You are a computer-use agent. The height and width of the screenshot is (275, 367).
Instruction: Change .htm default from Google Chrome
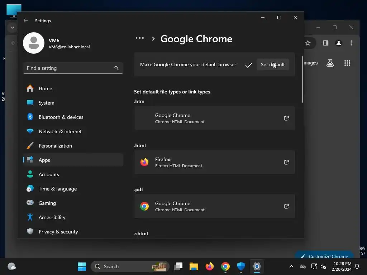214,118
